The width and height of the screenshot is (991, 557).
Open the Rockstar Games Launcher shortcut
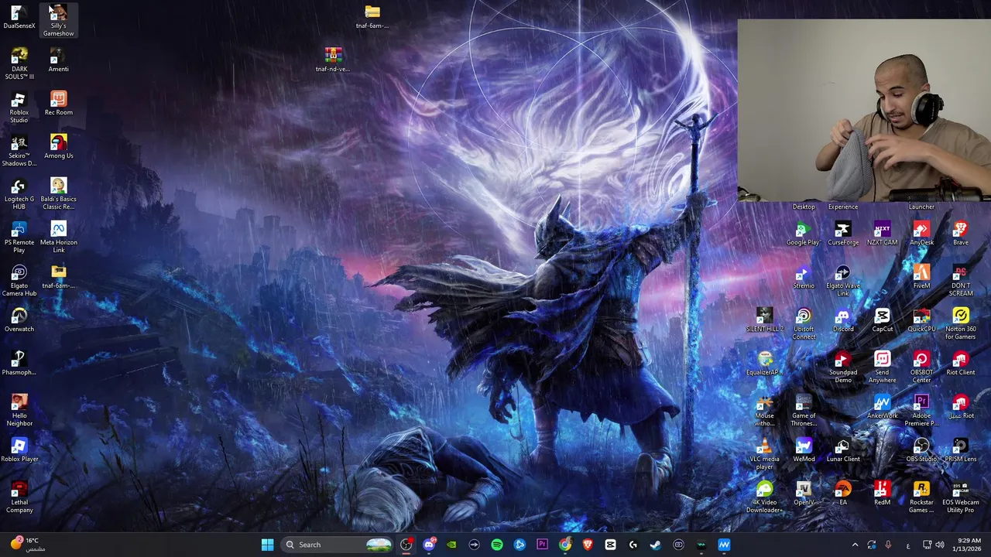click(921, 497)
